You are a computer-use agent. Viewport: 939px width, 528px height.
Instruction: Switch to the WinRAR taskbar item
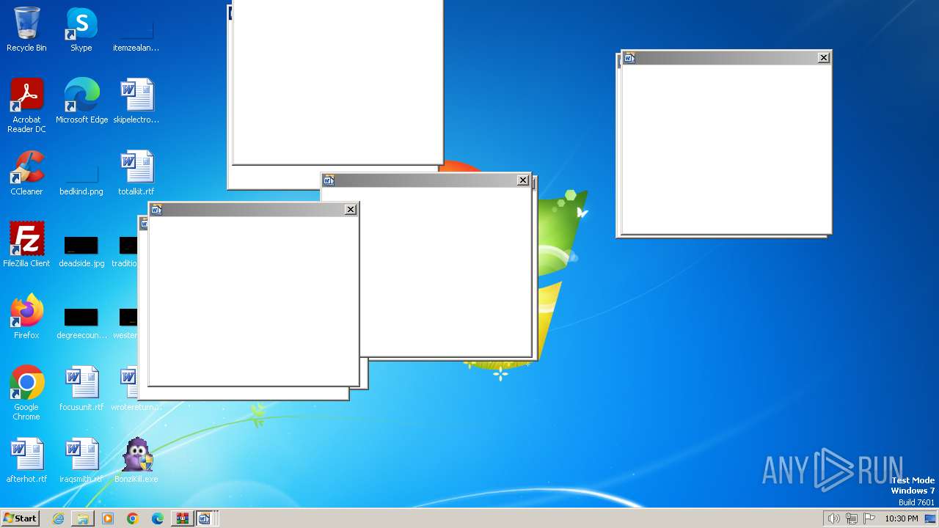(182, 518)
